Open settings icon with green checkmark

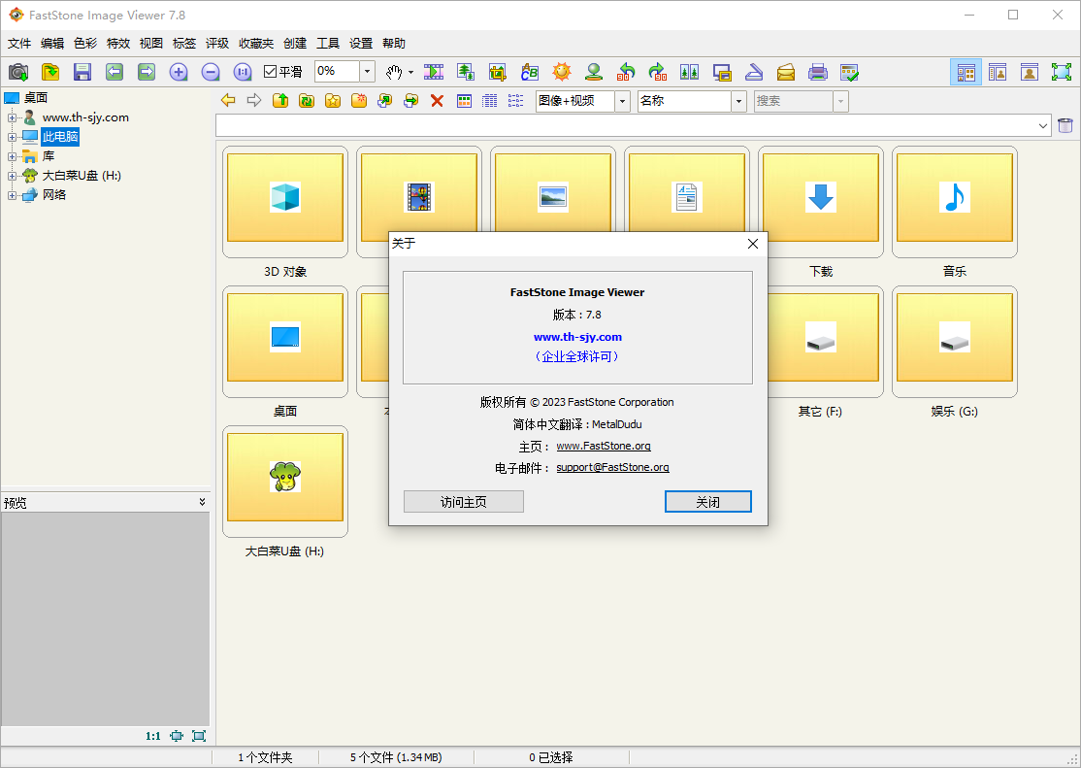pyautogui.click(x=849, y=72)
